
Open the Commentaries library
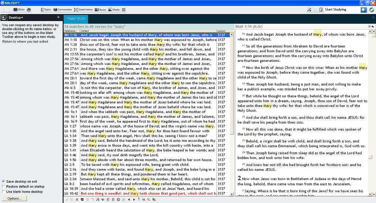[x=62, y=10]
